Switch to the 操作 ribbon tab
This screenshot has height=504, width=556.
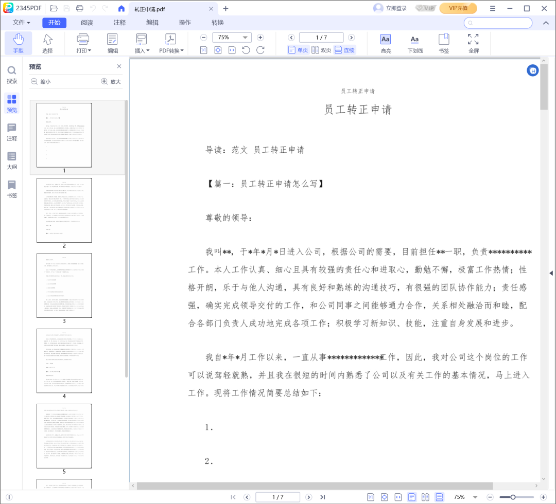[185, 22]
